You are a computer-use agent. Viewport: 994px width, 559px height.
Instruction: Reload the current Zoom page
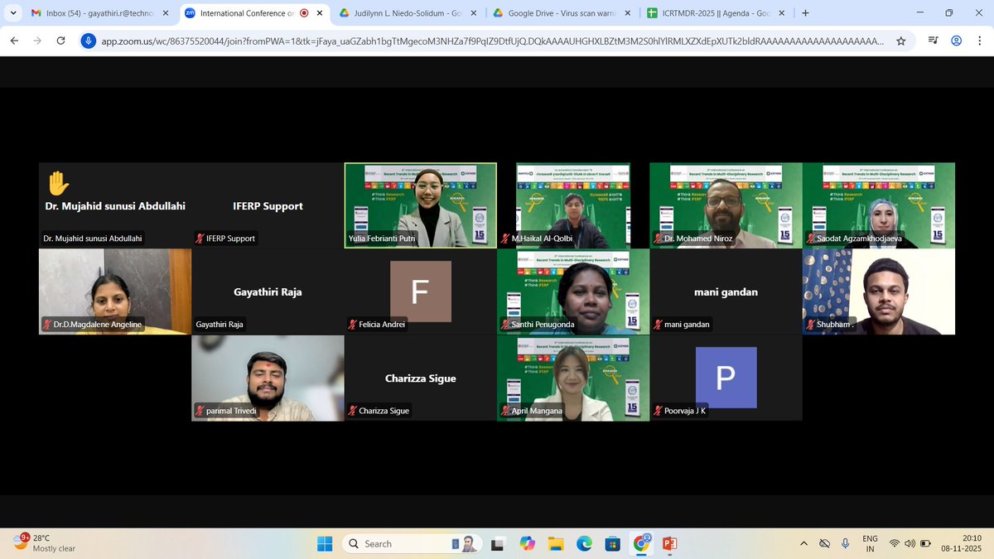coord(60,40)
